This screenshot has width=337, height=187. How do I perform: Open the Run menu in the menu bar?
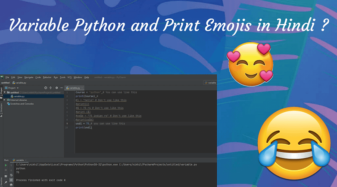click(56, 77)
